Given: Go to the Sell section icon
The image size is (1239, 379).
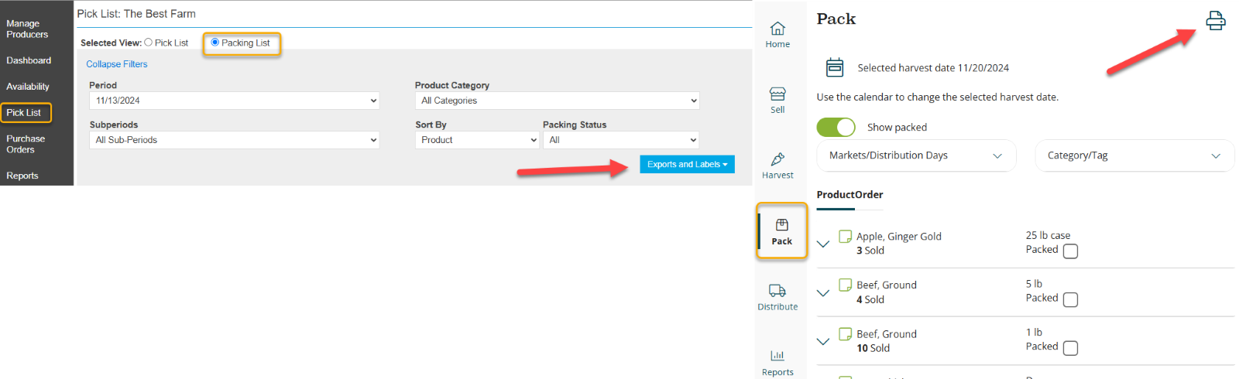Looking at the screenshot, I should point(777,94).
